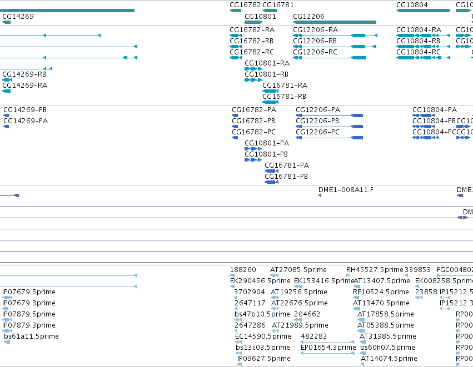Screen dimensions: 473x367
Task: Select transcript CG10804-RB
Action: tap(418, 41)
